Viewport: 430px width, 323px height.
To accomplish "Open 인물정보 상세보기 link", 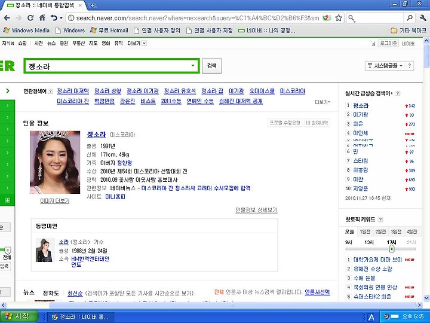I will pyautogui.click(x=256, y=210).
